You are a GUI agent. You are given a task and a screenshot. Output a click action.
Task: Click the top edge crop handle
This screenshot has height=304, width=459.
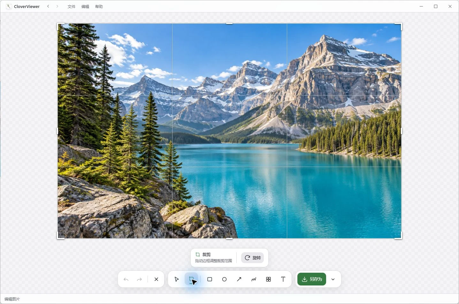(x=229, y=23)
